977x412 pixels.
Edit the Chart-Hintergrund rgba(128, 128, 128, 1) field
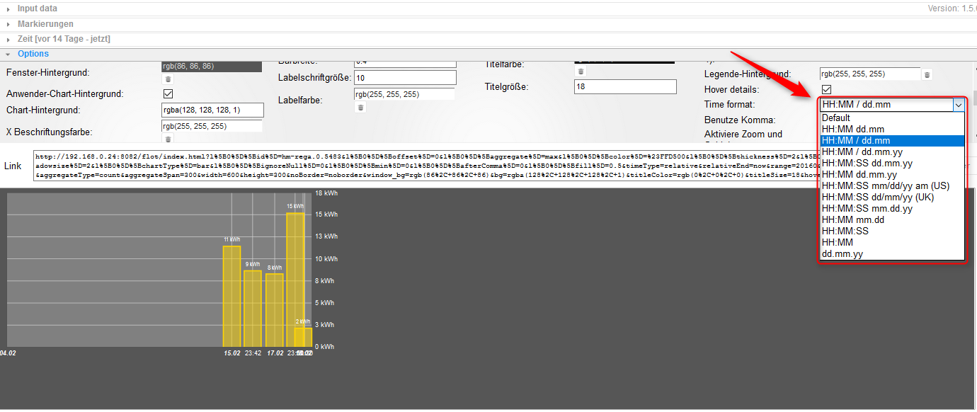(212, 110)
